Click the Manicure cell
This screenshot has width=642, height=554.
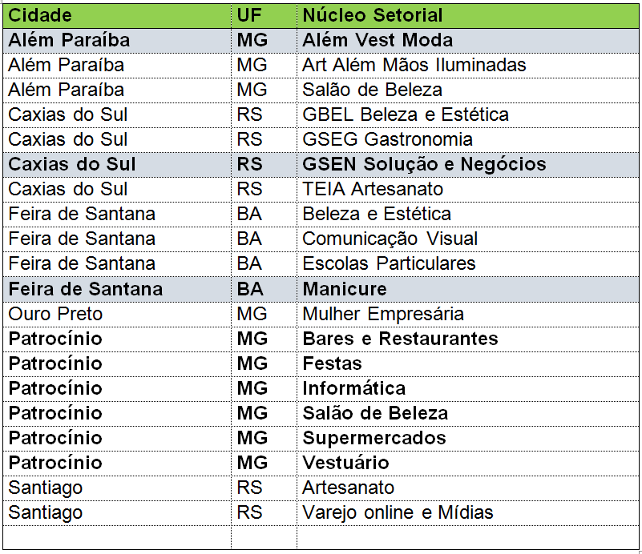coord(468,290)
